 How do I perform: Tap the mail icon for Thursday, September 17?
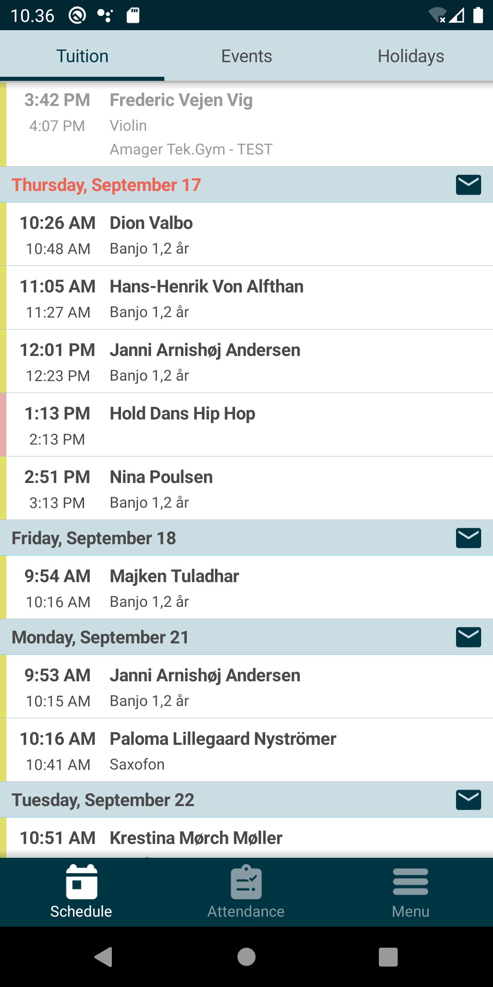468,185
